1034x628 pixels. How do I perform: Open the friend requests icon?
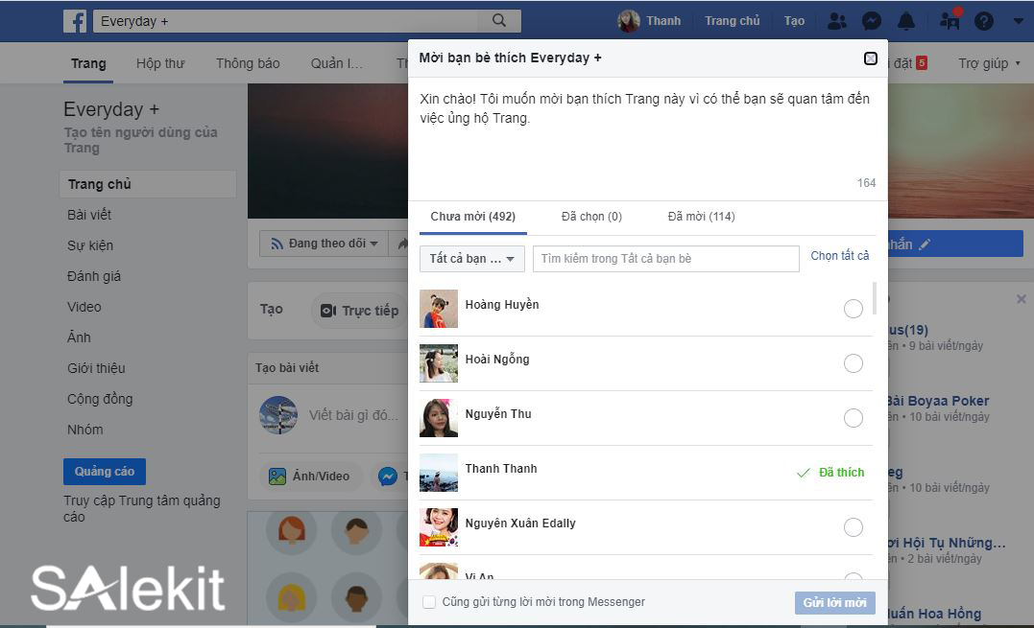point(837,21)
